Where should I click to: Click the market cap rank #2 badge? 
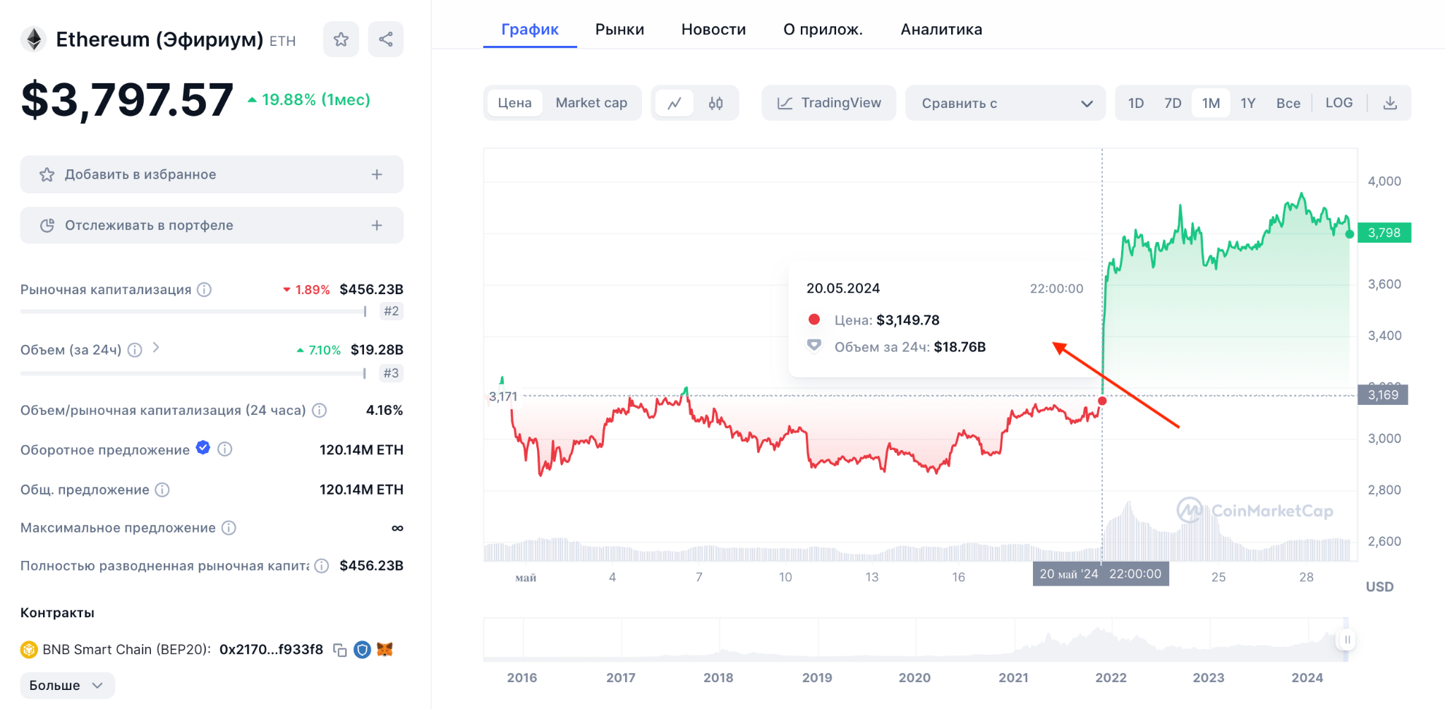point(391,311)
